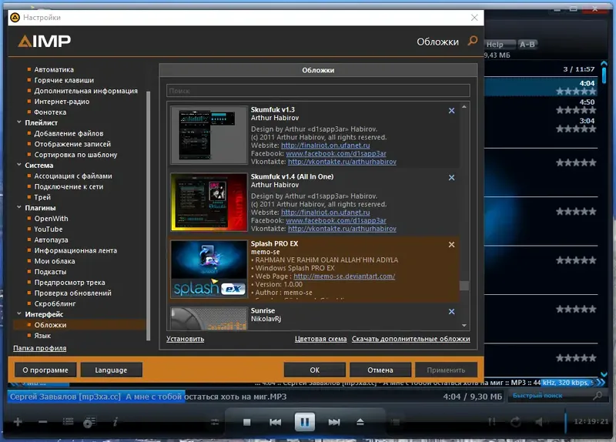This screenshot has height=442, width=616.
Task: Open the equalizer sliders icon in the player
Action: (215, 422)
